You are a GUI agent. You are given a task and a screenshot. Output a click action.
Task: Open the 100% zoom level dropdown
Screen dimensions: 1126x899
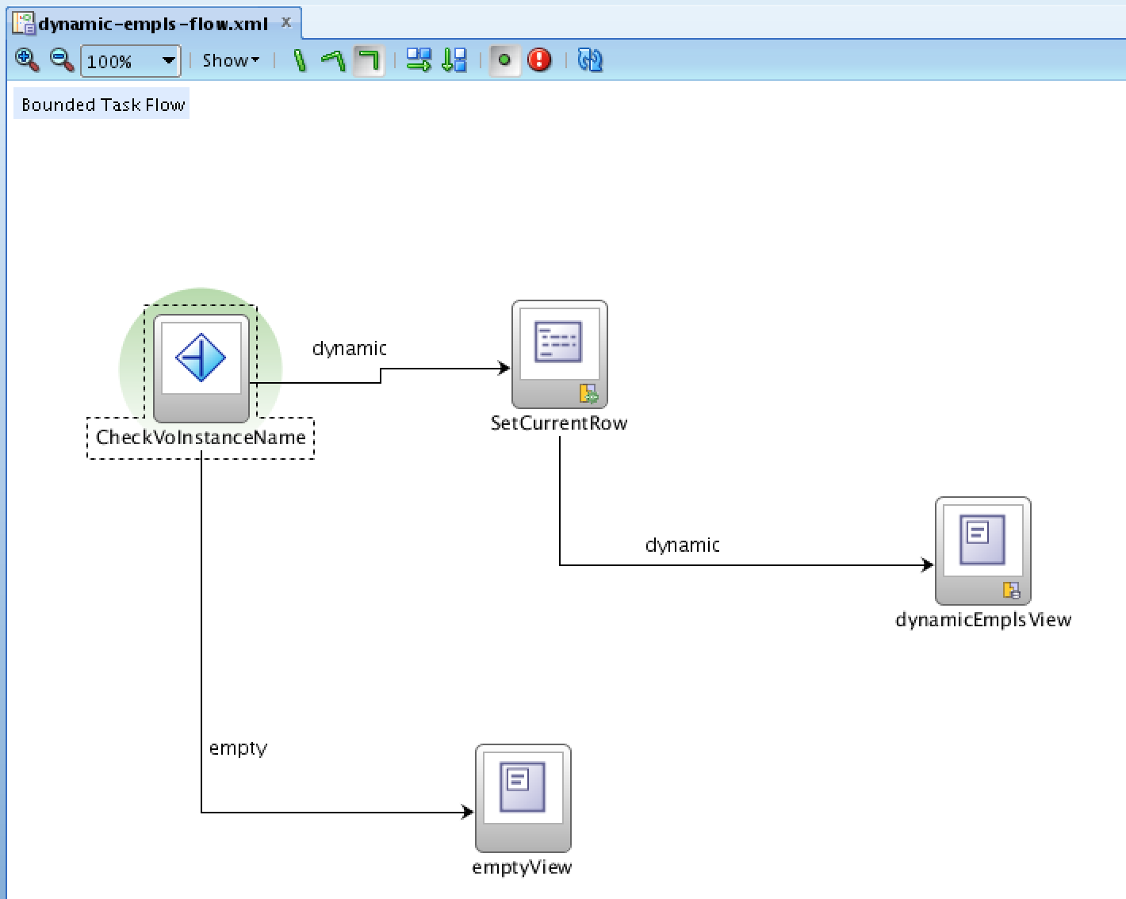(x=131, y=61)
